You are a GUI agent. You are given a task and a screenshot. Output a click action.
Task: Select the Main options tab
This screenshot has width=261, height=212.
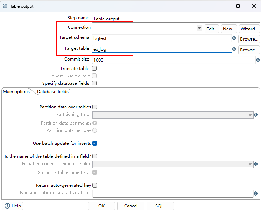click(16, 92)
